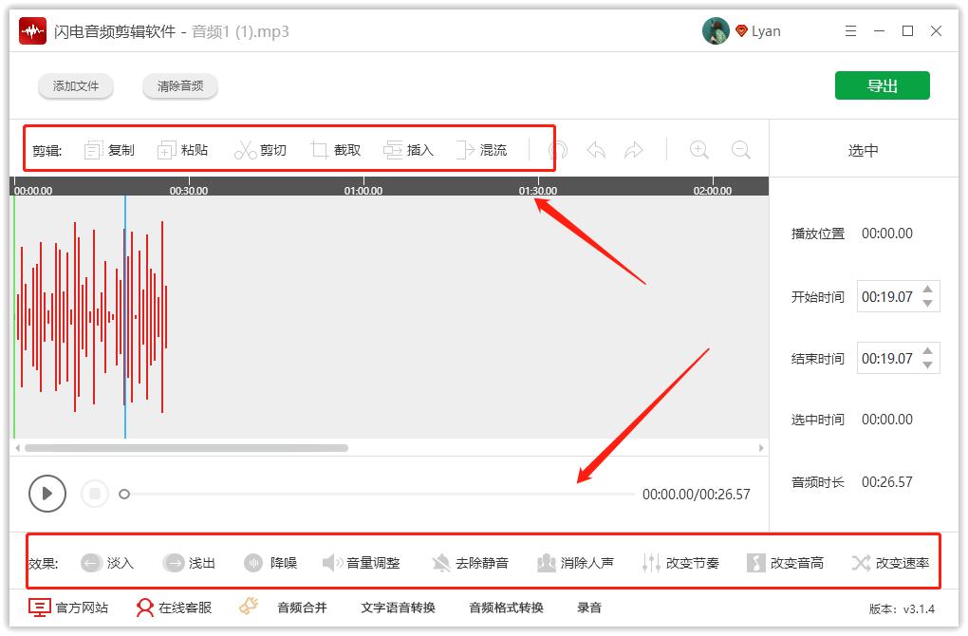Click the 01:00.00 timeline marker
This screenshot has width=968, height=636.
[x=363, y=191]
